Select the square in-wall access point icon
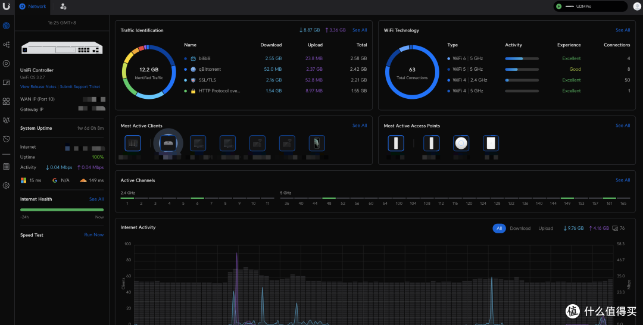 pos(491,143)
